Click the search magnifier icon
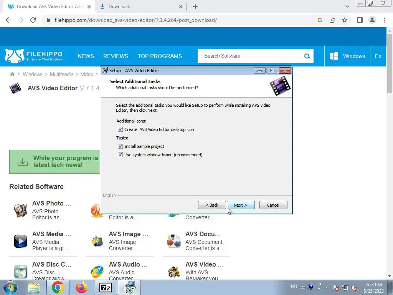Image resolution: width=393 pixels, height=295 pixels. (x=307, y=56)
